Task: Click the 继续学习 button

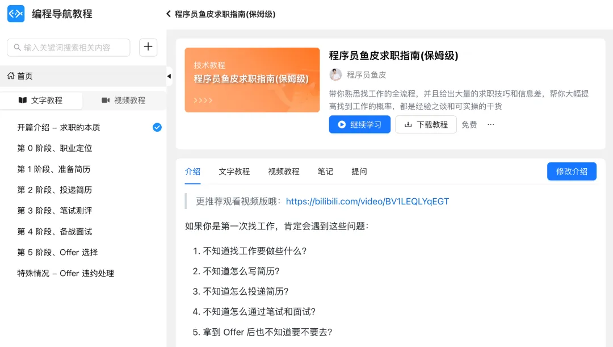Action: tap(360, 124)
